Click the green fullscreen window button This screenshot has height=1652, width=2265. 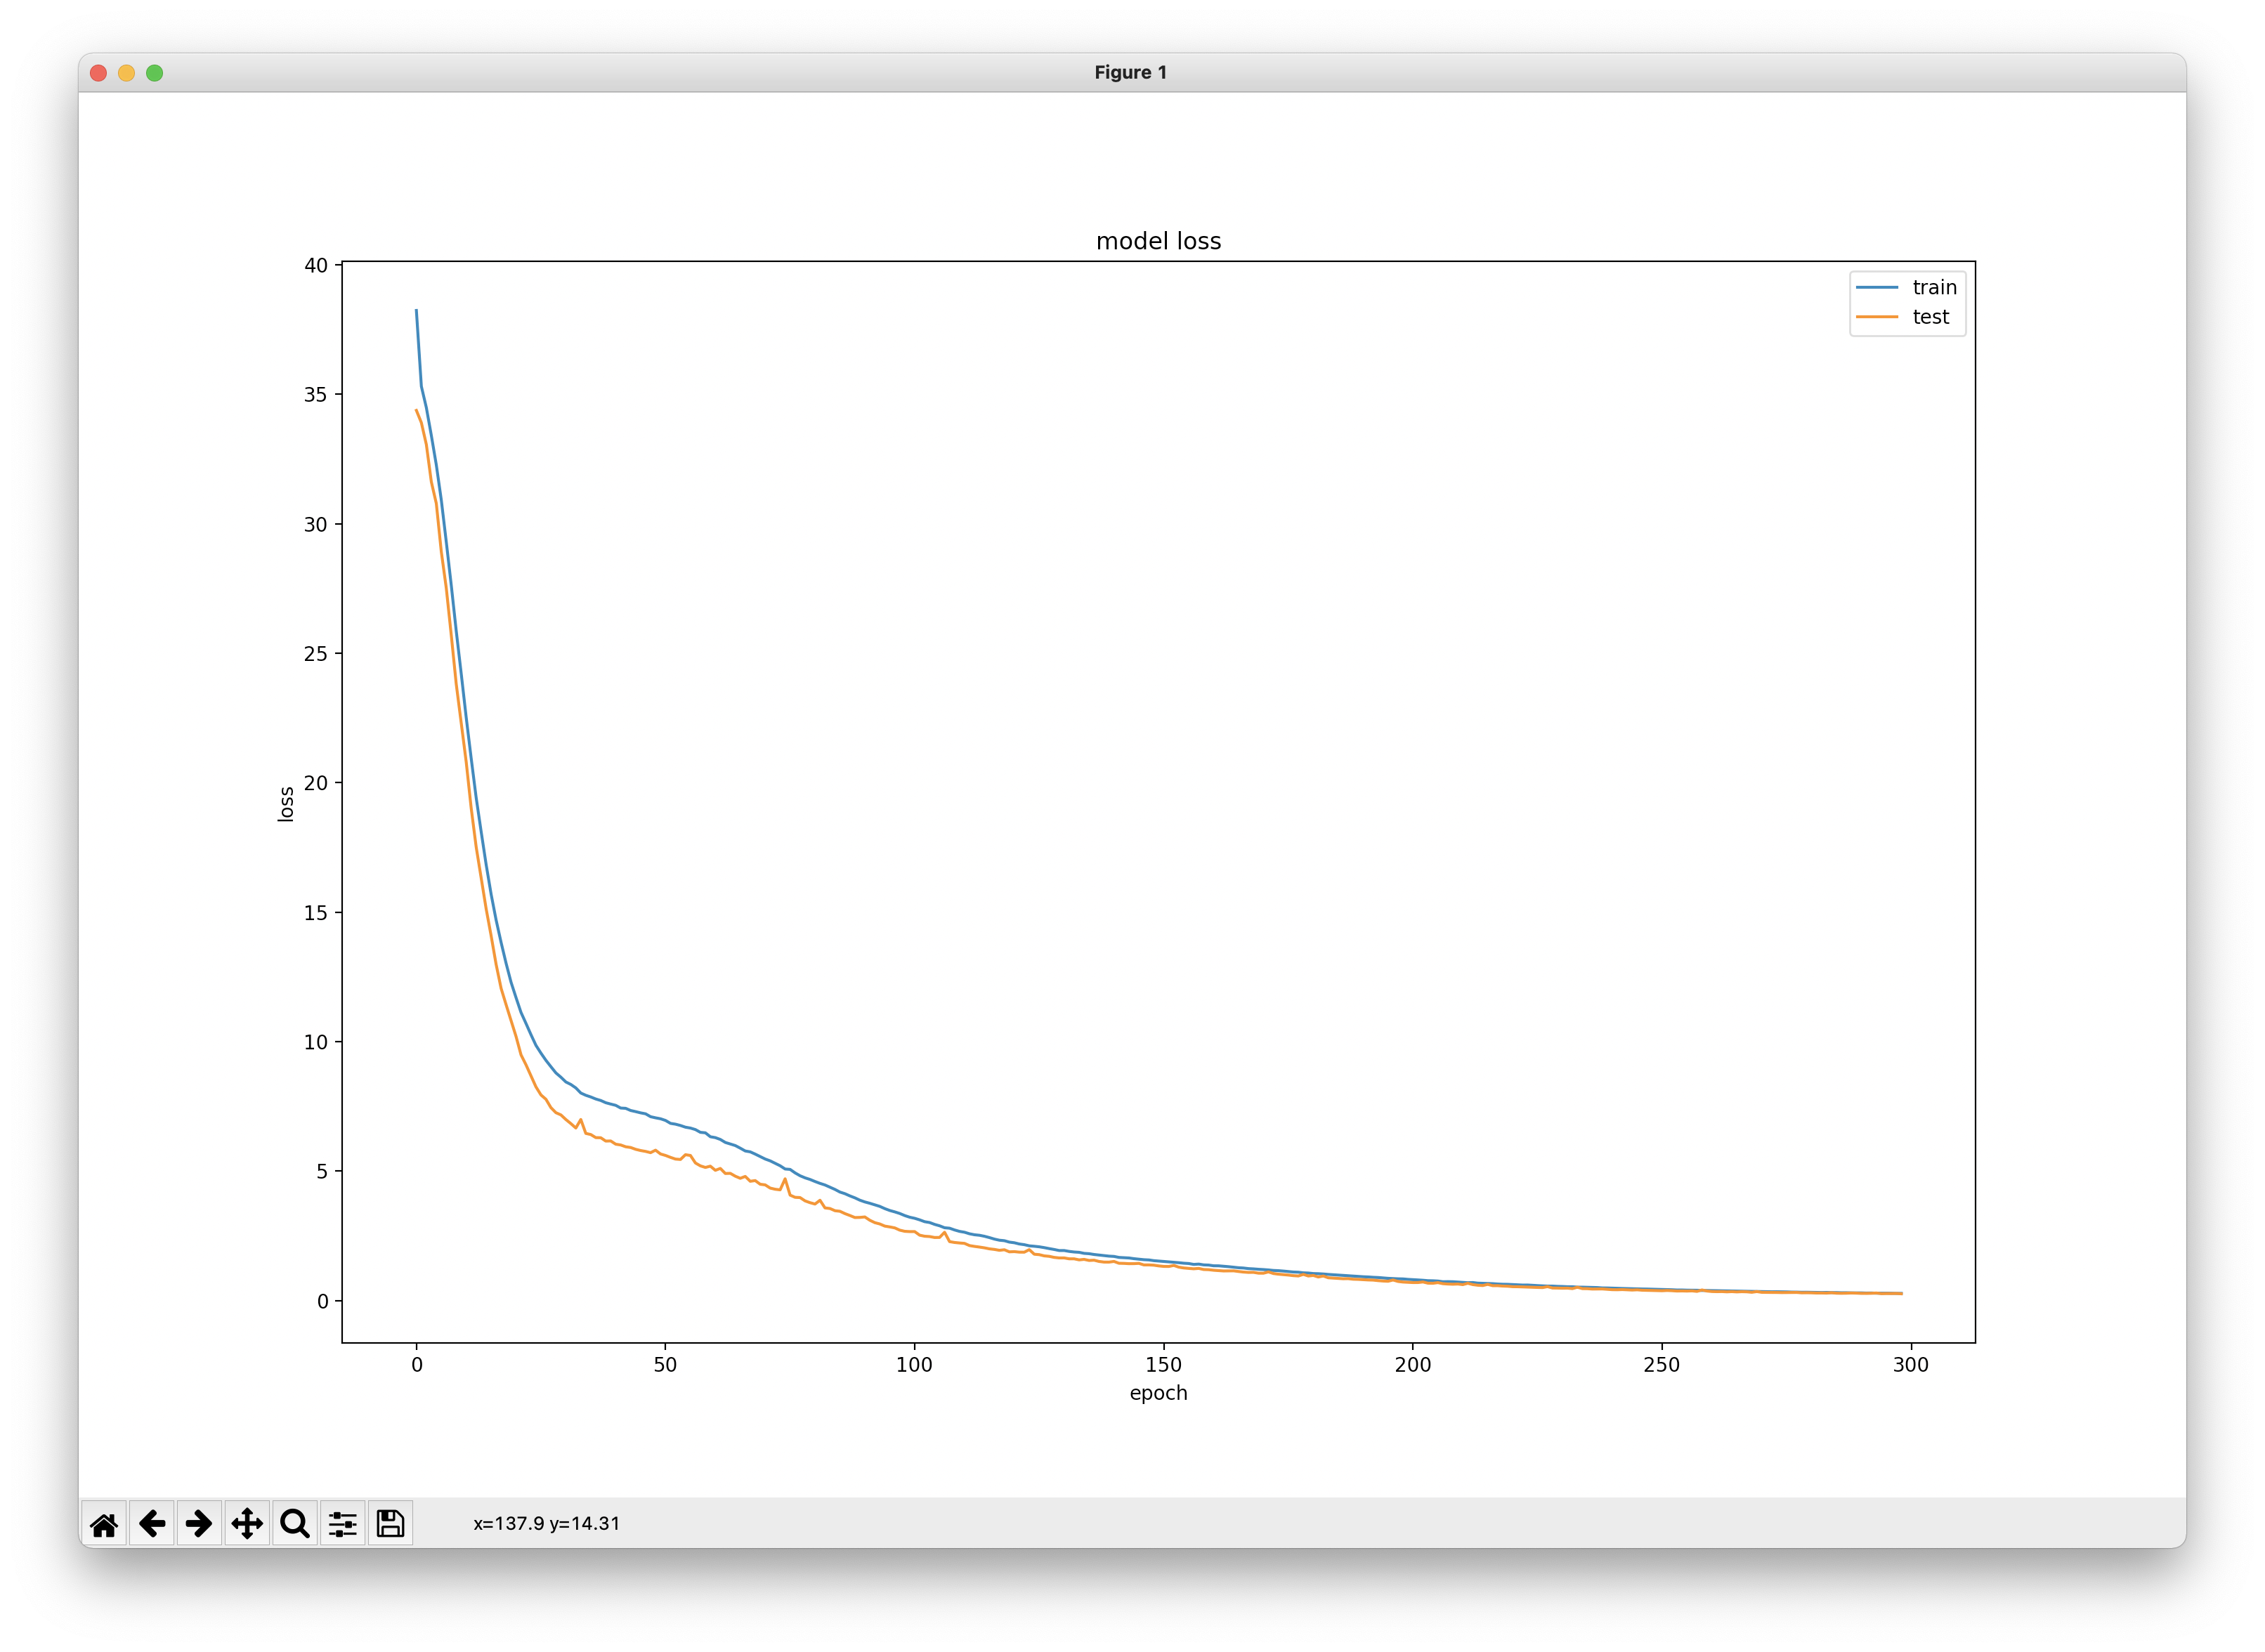pyautogui.click(x=155, y=73)
